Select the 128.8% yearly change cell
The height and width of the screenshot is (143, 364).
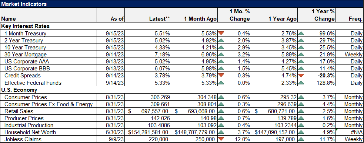[317, 83]
